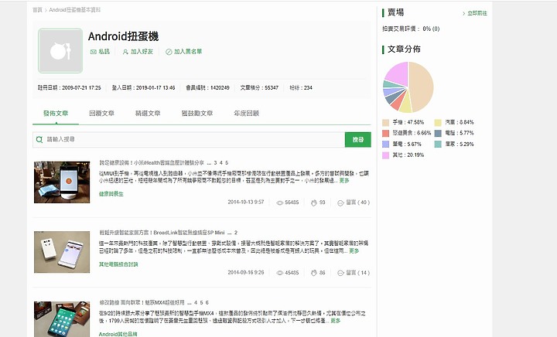The width and height of the screenshot is (557, 337).
Task: Open the BroadLink SP Mini article title
Action: (x=162, y=233)
